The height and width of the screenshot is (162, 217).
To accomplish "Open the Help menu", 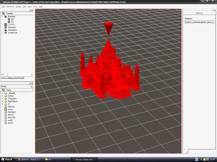I will 41,7.
